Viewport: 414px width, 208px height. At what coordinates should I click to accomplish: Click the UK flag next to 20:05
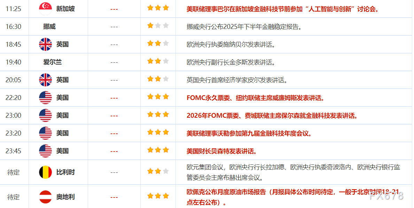[x=45, y=80]
